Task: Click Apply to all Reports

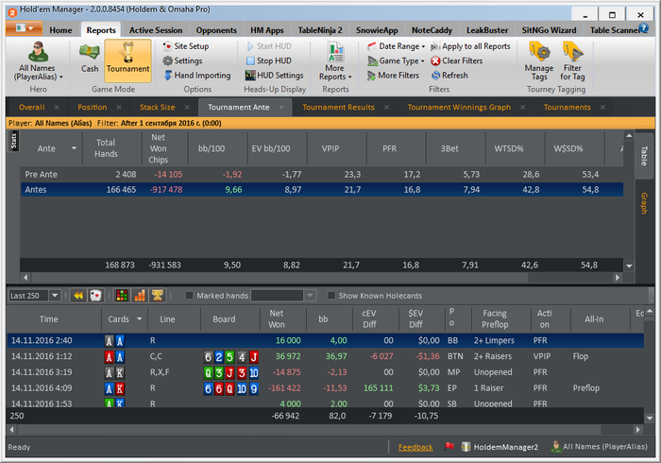Action: (470, 46)
